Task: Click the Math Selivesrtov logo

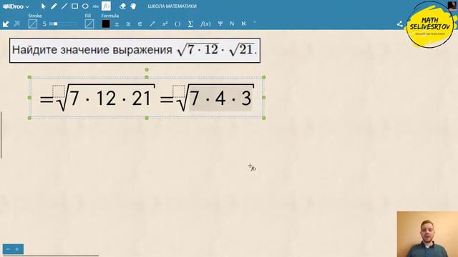Action: click(430, 25)
